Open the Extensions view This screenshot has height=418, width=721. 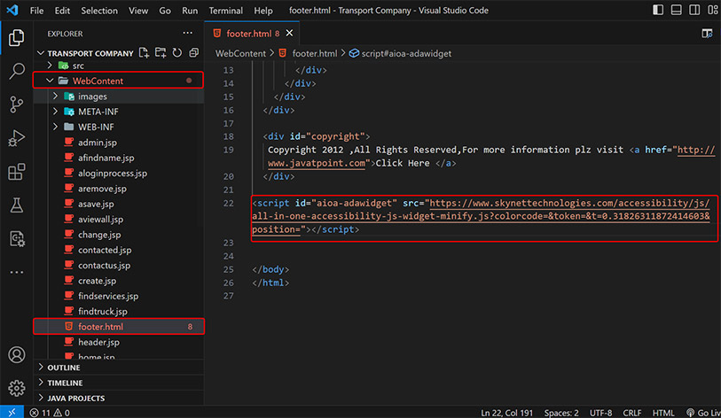coord(16,172)
